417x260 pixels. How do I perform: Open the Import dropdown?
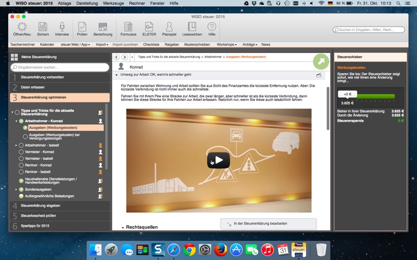point(102,45)
